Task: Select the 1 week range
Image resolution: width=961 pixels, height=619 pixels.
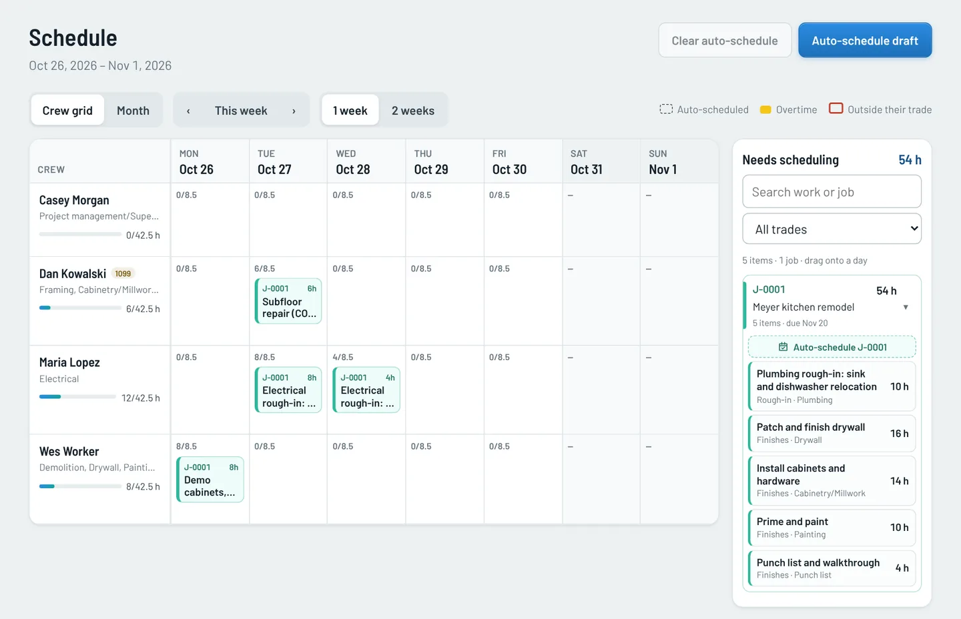Action: coord(350,111)
